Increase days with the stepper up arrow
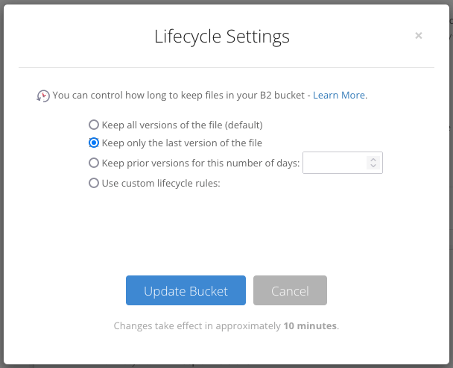This screenshot has height=368, width=453. pyautogui.click(x=373, y=158)
